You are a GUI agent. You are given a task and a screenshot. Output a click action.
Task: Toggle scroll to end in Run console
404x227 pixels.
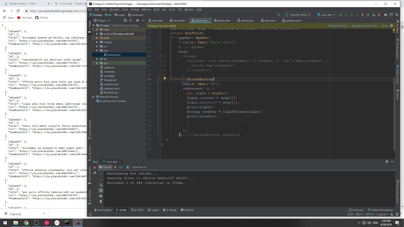click(101, 190)
